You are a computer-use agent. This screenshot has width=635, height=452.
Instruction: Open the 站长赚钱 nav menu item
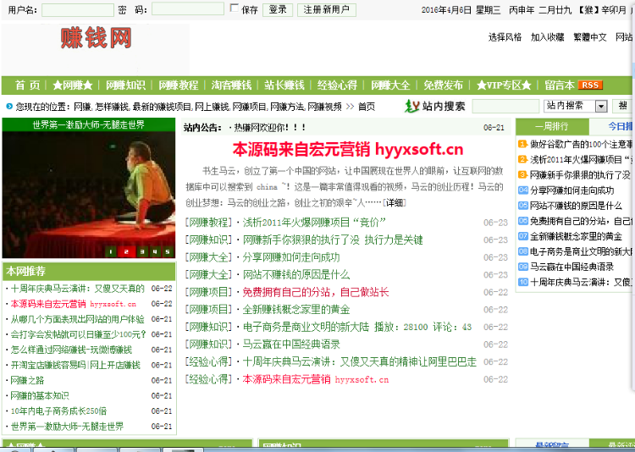[284, 85]
